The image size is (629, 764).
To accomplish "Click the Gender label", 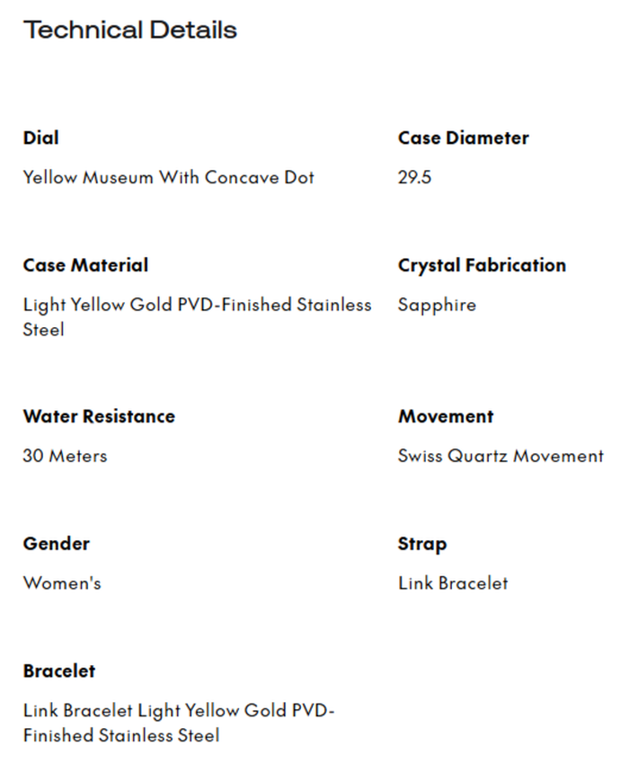I will click(57, 543).
